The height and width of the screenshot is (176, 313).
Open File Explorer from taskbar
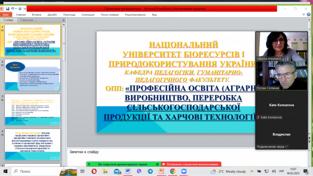(x=105, y=172)
